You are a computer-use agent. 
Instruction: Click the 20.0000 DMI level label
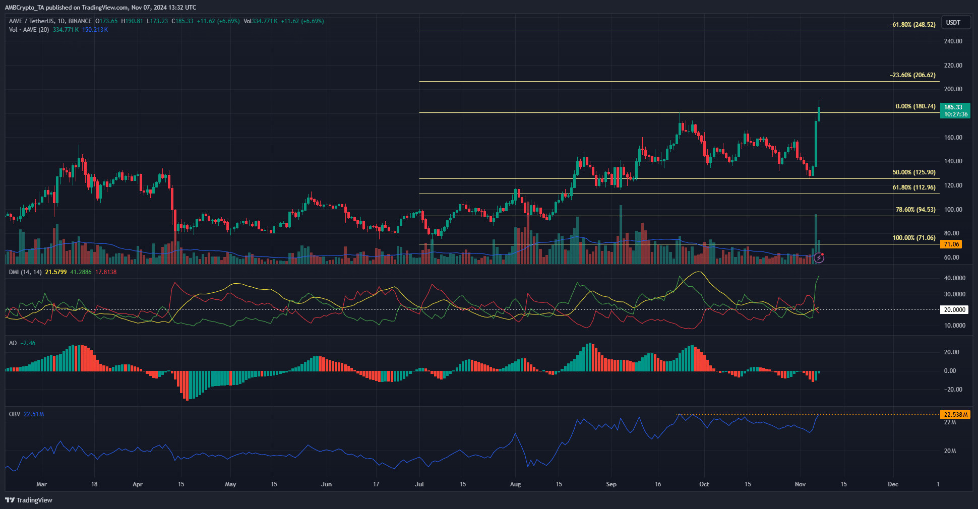(954, 310)
